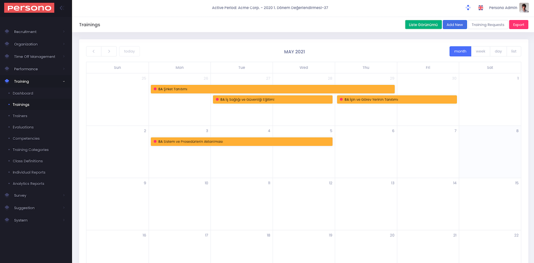534x263 pixels.
Task: Click the blue Training layers icon
Action: 7,81
